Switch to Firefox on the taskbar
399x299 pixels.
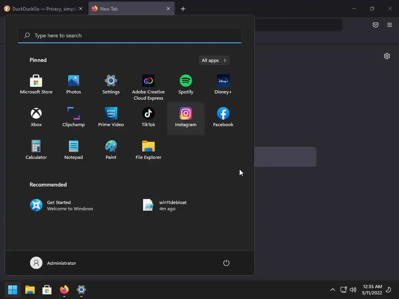coord(64,290)
